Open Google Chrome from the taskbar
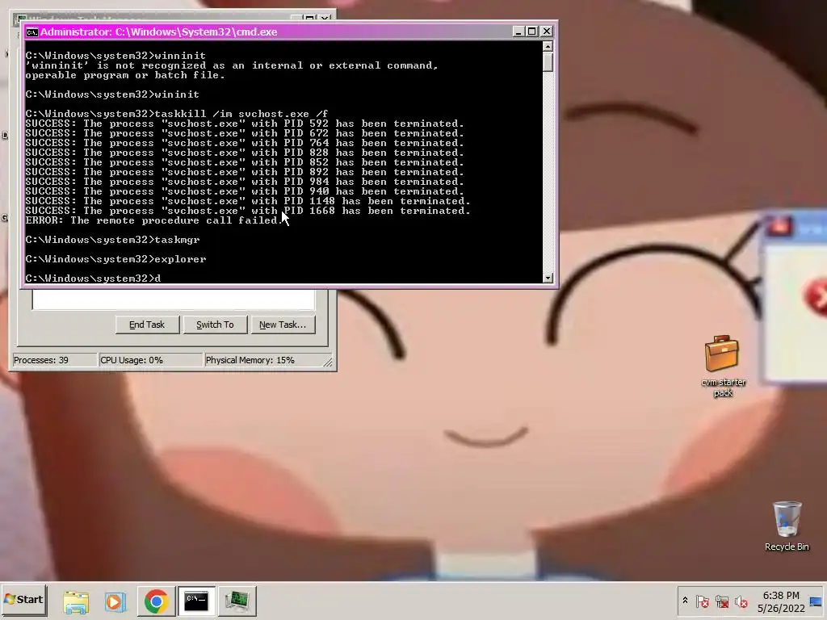This screenshot has width=827, height=620. click(156, 601)
